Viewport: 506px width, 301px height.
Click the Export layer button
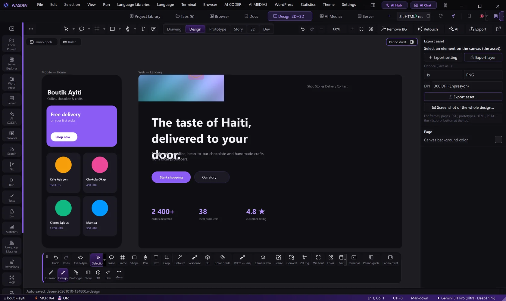pos(483,57)
